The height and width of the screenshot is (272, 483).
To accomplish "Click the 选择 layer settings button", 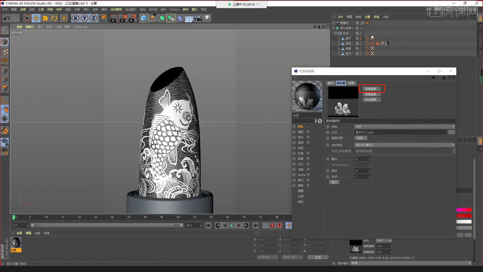I will click(361, 138).
